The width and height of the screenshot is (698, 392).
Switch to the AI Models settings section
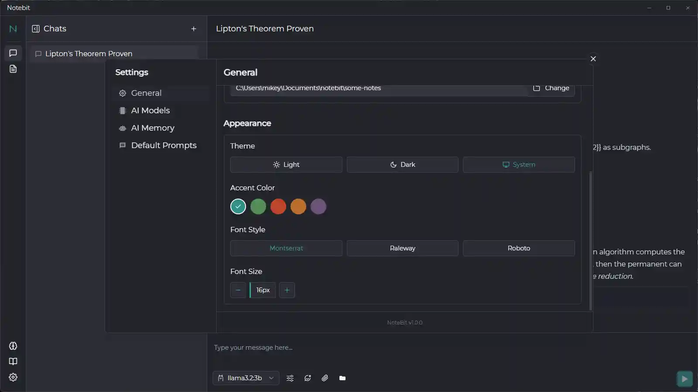click(151, 110)
